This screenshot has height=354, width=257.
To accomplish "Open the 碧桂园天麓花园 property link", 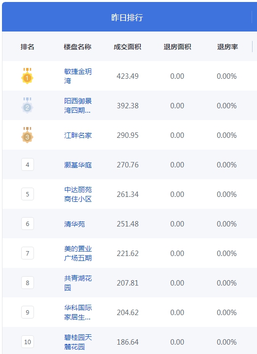I will click(78, 342).
